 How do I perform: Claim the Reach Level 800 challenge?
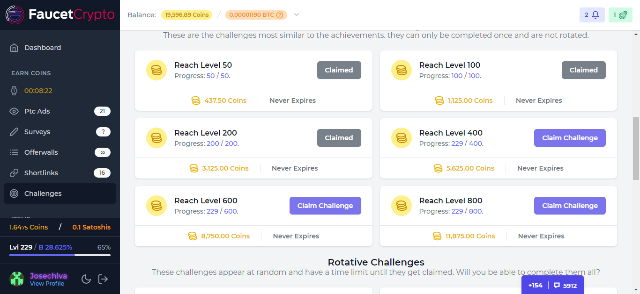click(570, 206)
